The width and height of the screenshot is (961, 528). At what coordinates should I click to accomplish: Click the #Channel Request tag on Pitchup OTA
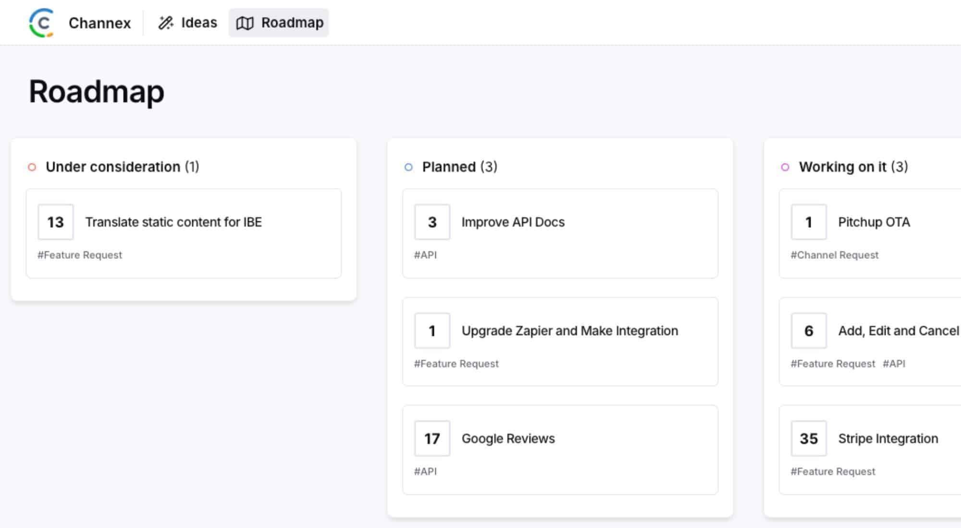835,255
